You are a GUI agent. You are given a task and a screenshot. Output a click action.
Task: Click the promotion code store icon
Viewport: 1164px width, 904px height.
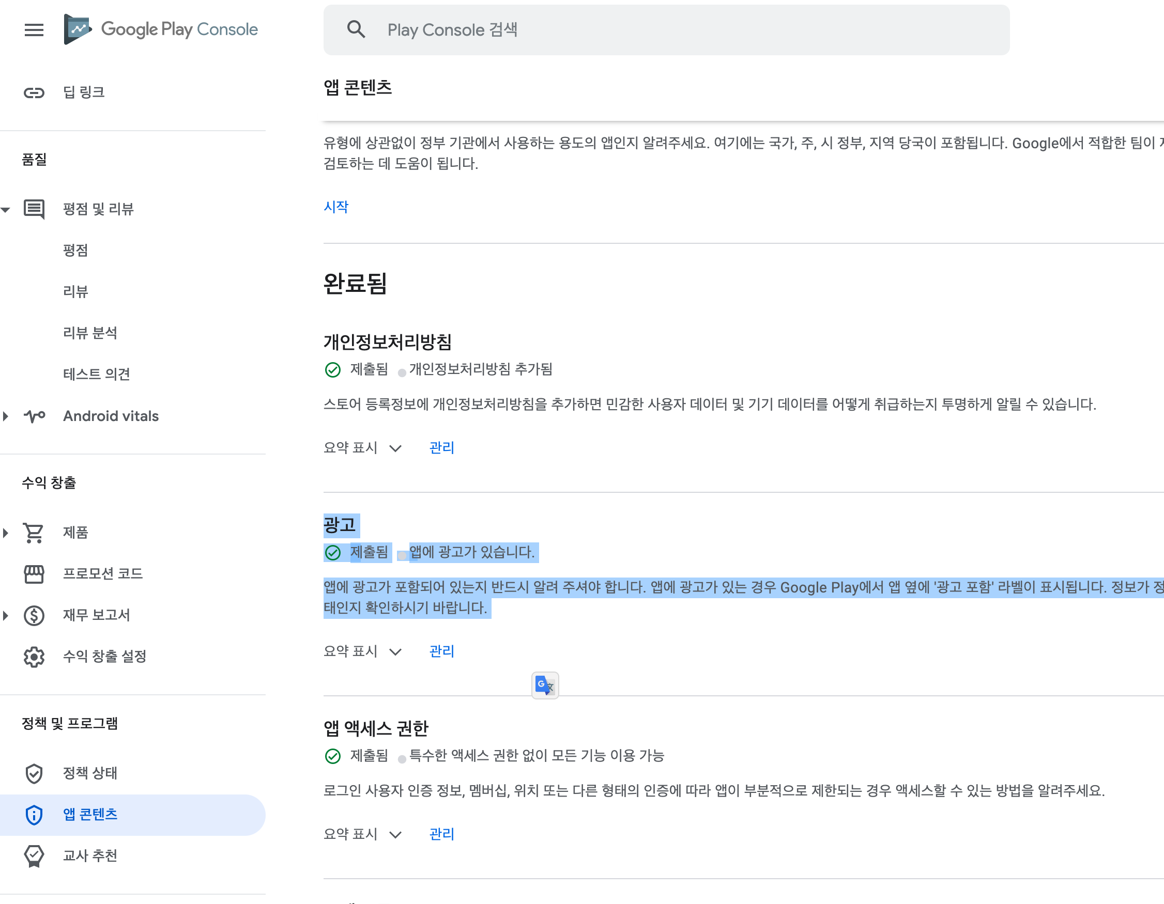pyautogui.click(x=34, y=574)
